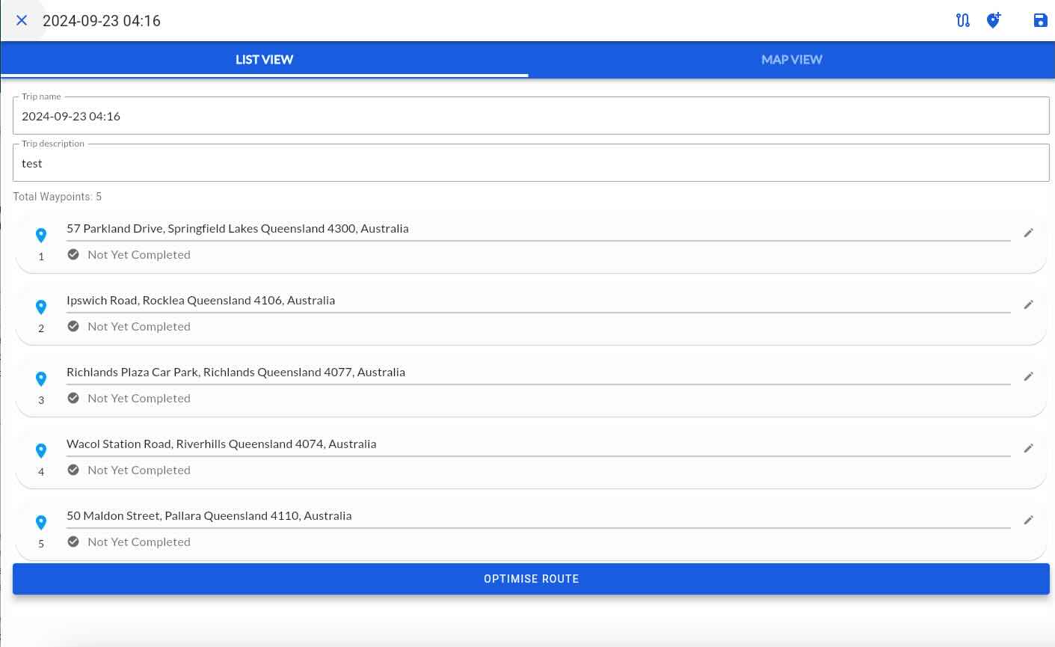The width and height of the screenshot is (1055, 647).
Task: Save the trip with the floppy disk icon
Action: 1040,20
